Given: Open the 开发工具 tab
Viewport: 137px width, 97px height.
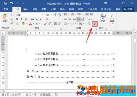Looking at the screenshot, I should [x=92, y=9].
